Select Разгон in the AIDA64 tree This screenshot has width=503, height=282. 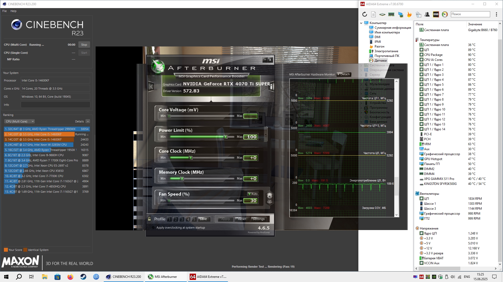[x=379, y=46]
